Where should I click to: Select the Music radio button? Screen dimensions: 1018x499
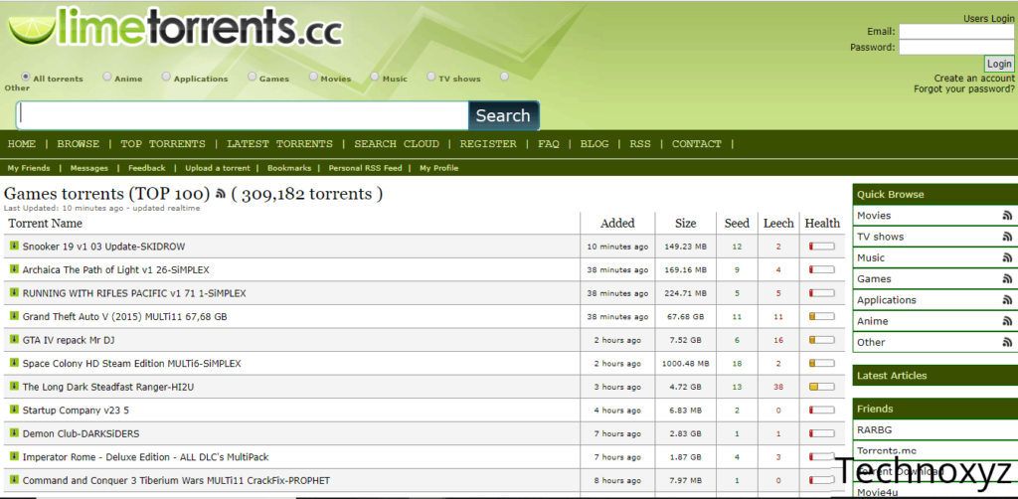point(375,77)
